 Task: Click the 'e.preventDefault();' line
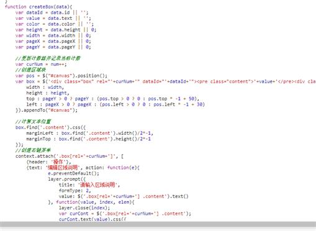(x=73, y=173)
